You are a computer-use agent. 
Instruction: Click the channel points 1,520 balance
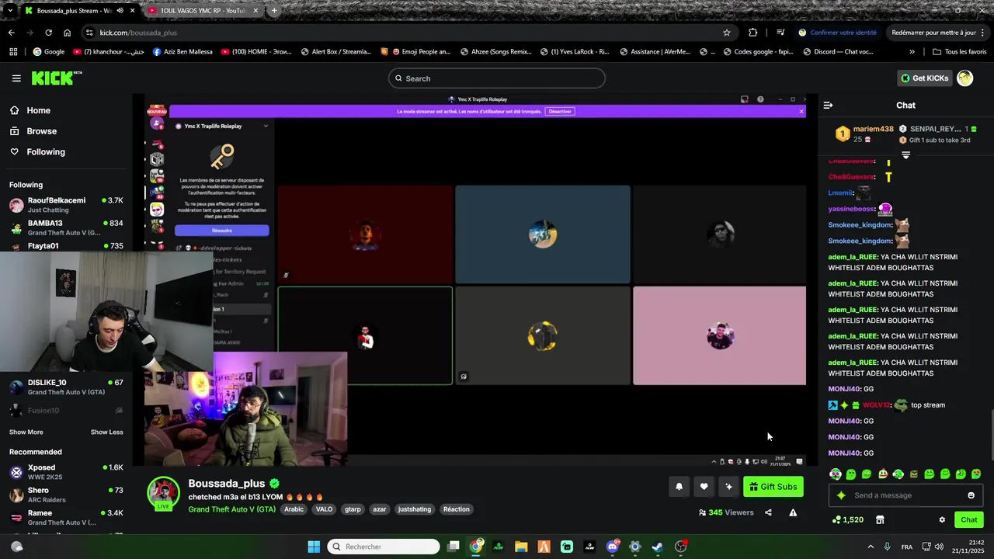point(848,519)
